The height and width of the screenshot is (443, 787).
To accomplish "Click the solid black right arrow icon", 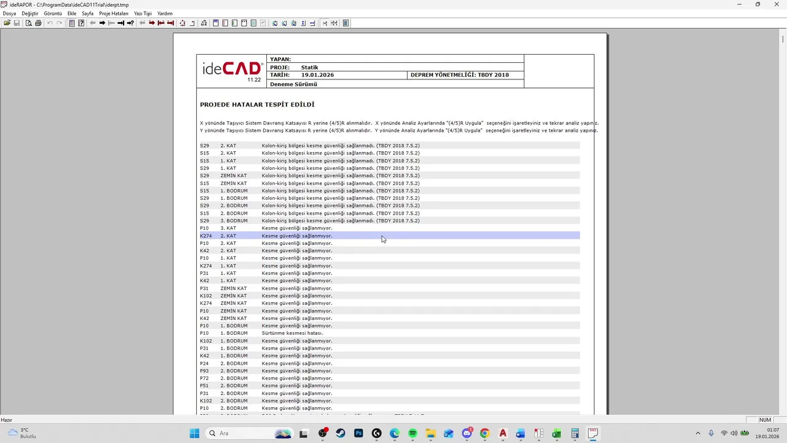I will point(102,23).
